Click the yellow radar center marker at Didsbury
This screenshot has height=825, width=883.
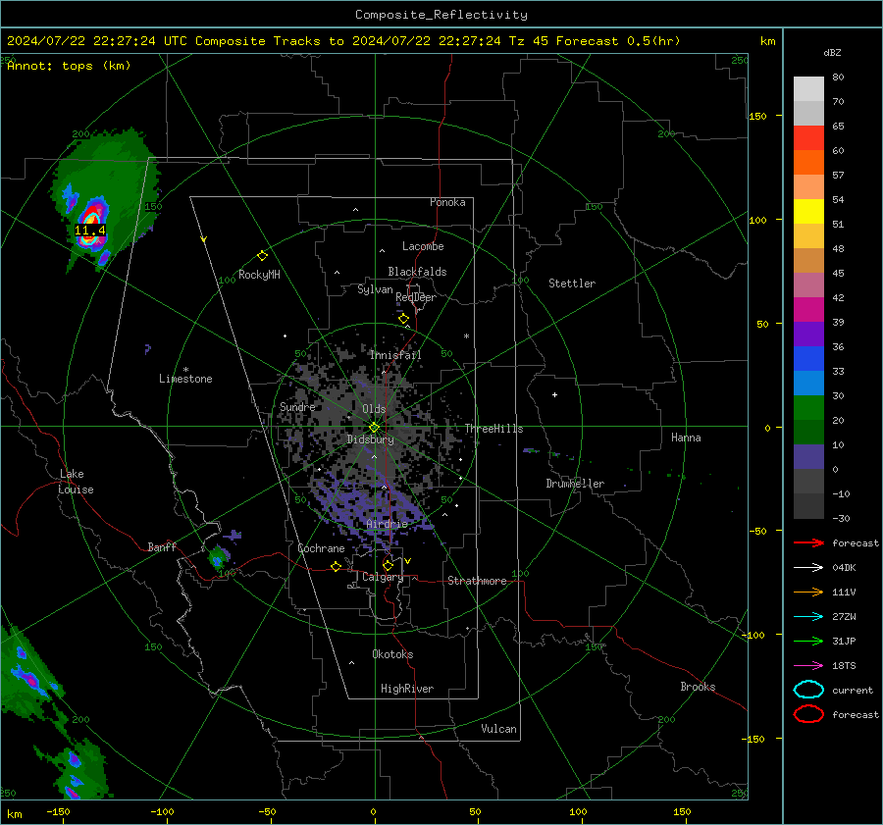(375, 428)
